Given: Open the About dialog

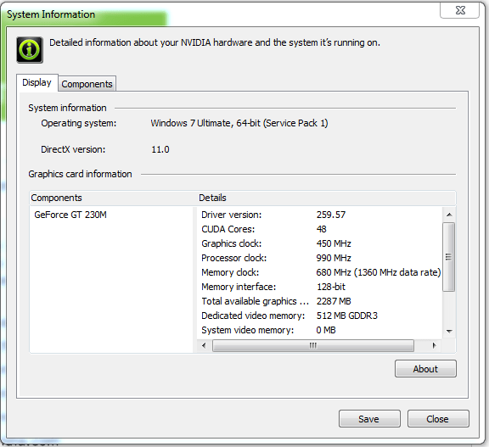Looking at the screenshot, I should click(425, 369).
